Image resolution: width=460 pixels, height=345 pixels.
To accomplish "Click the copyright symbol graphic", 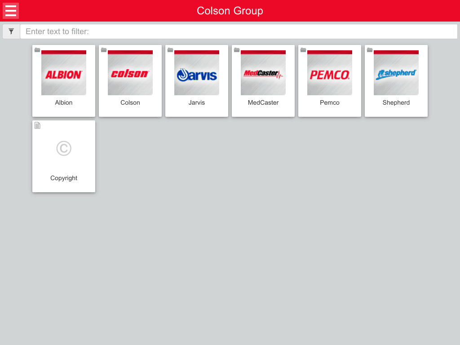I will point(64,148).
